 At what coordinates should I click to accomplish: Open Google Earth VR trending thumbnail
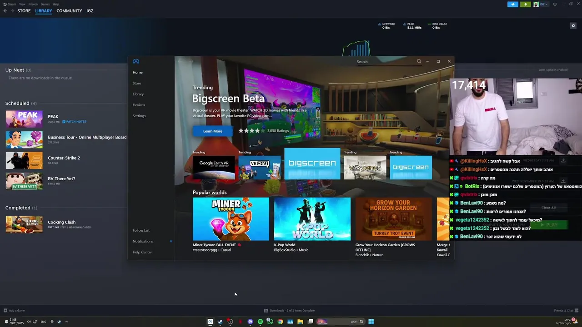pos(214,168)
